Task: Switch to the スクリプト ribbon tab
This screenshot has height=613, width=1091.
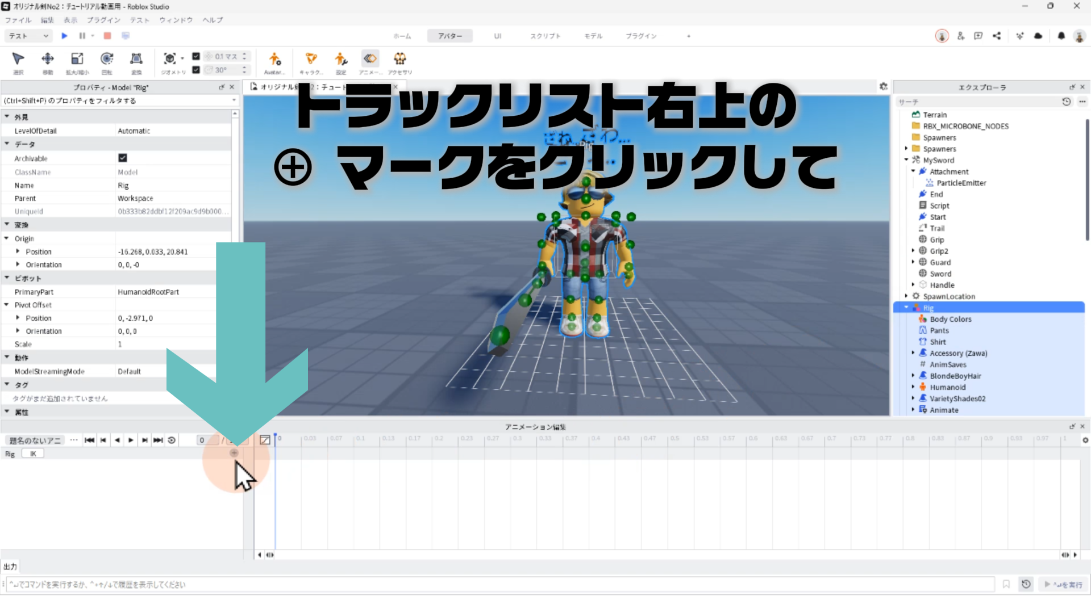Action: 545,36
